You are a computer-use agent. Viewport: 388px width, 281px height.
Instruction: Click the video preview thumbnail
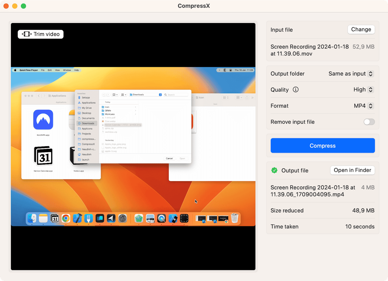point(133,146)
